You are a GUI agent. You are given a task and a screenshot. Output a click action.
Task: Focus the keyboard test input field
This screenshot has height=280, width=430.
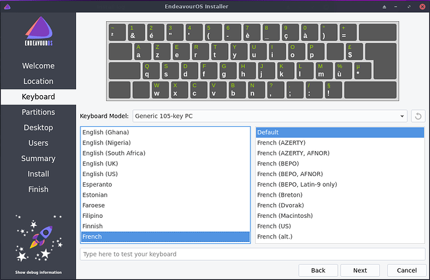(x=252, y=254)
